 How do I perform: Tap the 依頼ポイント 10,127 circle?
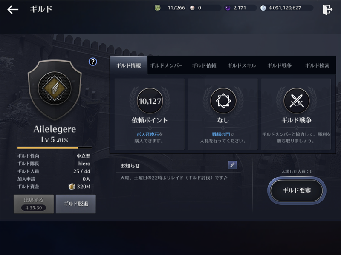click(150, 101)
